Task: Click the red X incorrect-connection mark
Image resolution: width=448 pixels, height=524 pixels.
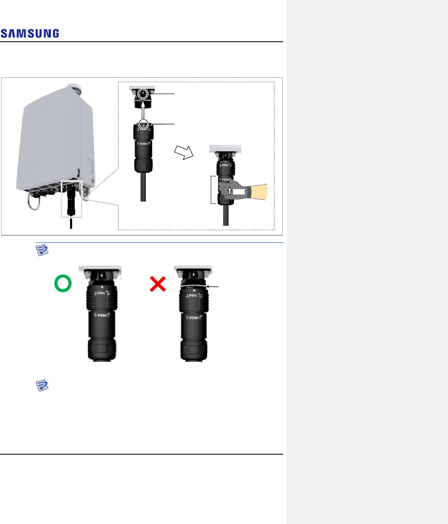Action: pos(158,284)
